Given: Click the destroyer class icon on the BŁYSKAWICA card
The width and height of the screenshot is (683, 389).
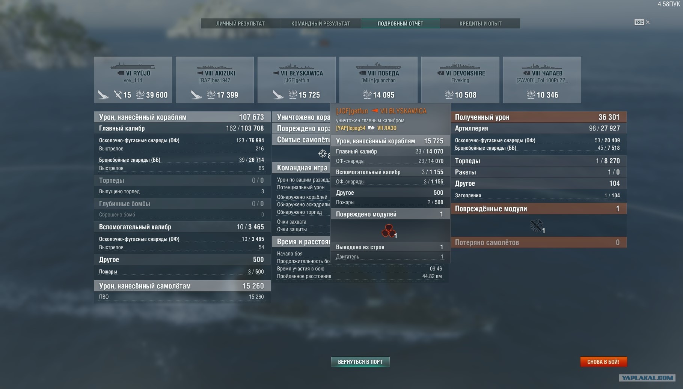Looking at the screenshot, I should 275,73.
